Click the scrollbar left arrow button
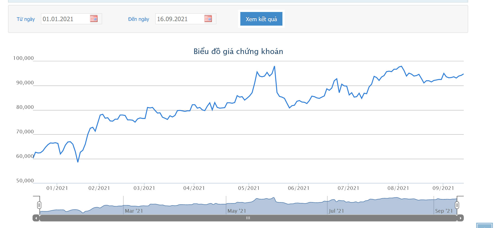Image resolution: width=501 pixels, height=228 pixels. coord(36,218)
